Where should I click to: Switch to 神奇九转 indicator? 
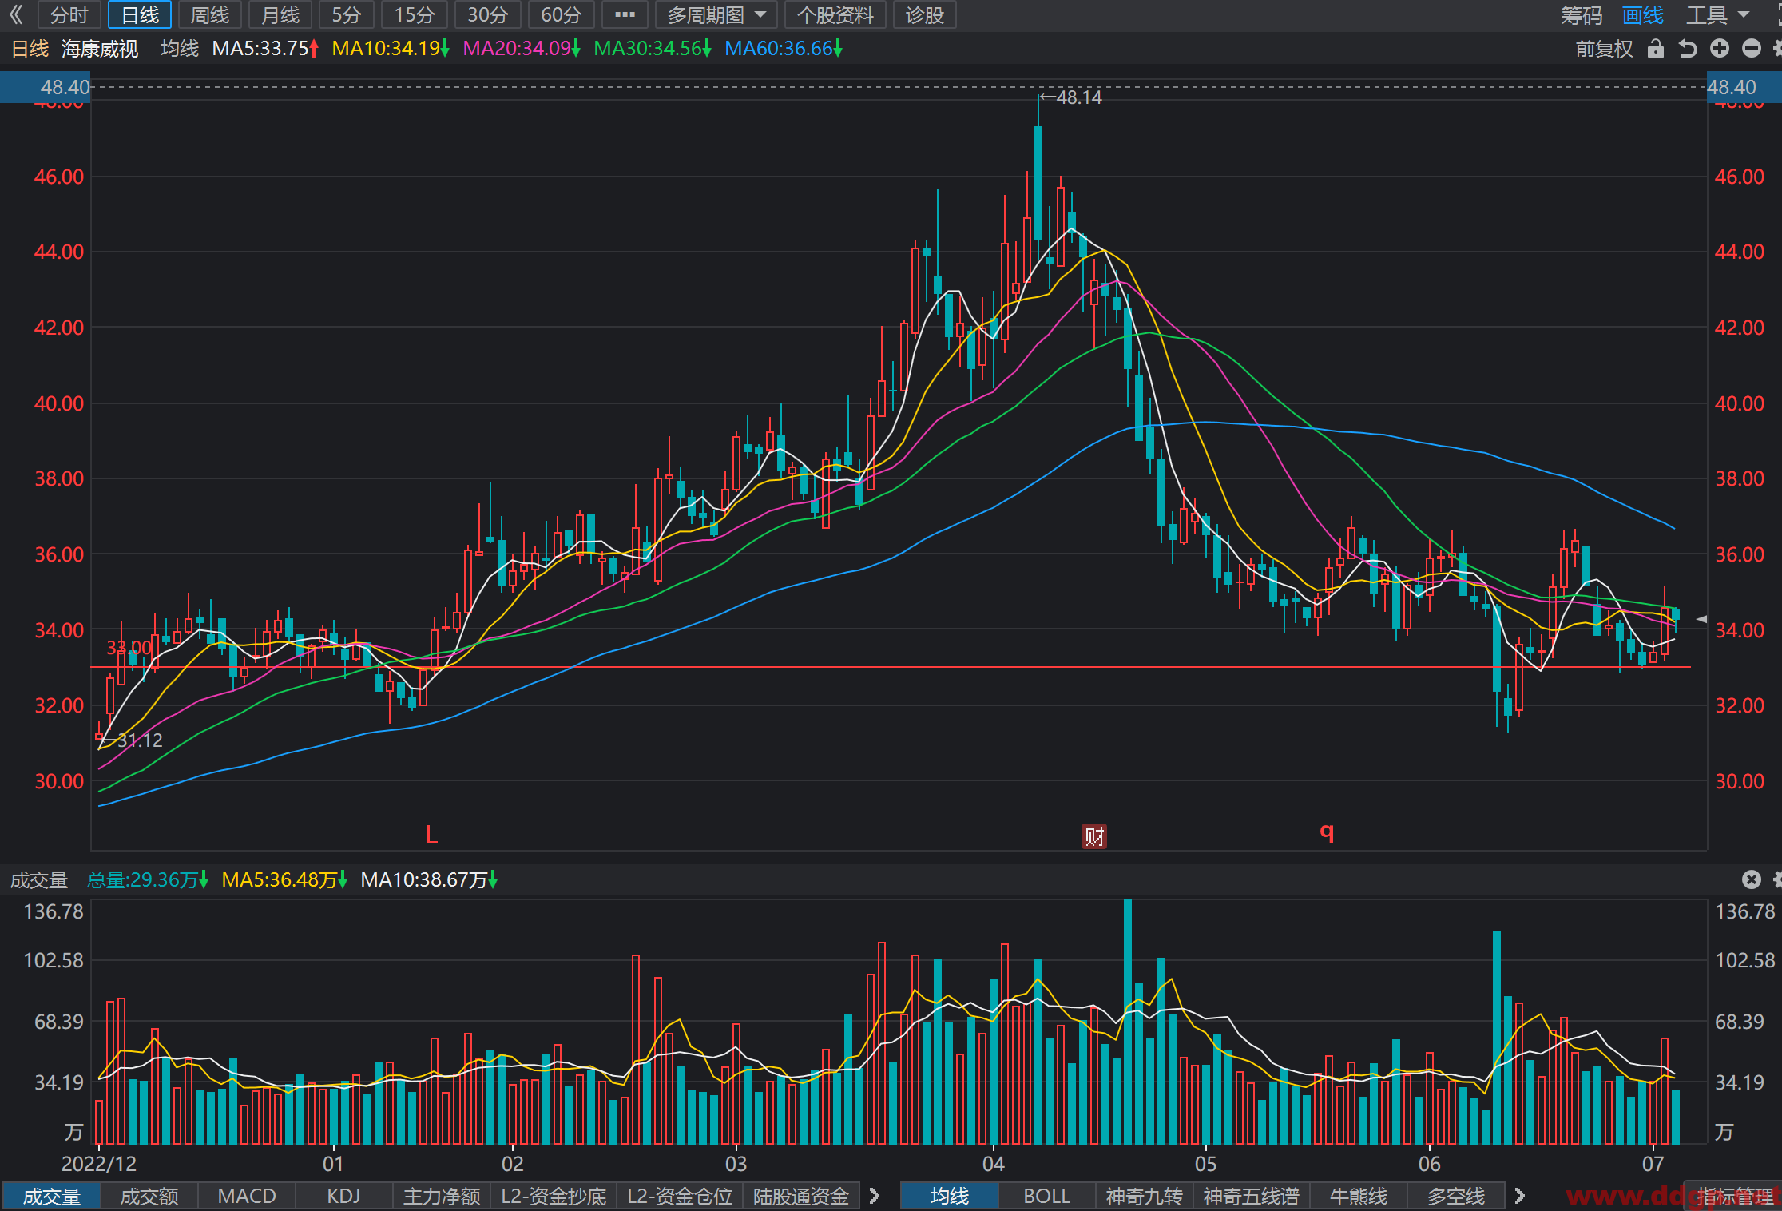coord(1145,1196)
